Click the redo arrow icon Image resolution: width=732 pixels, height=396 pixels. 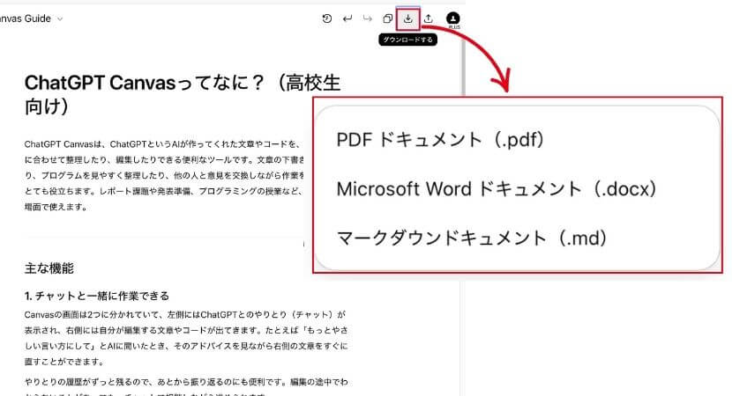tap(368, 18)
